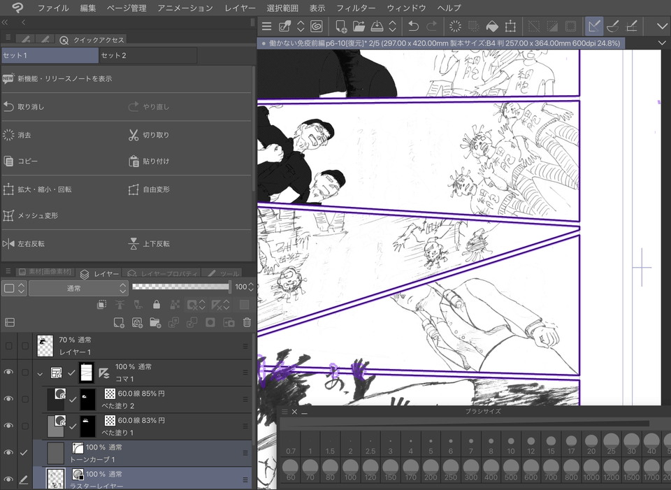Delete layer with trash can icon
The image size is (671, 490).
[x=247, y=323]
